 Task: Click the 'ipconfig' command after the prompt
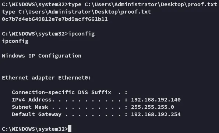tap(81, 34)
